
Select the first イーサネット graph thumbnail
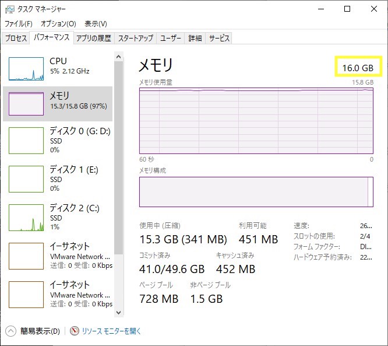[26, 256]
